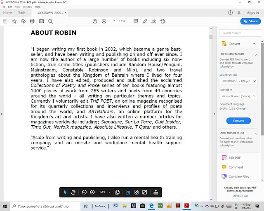264x211 pixels.
Task: Go to previous page arrow icon
Action: click(x=95, y=21)
